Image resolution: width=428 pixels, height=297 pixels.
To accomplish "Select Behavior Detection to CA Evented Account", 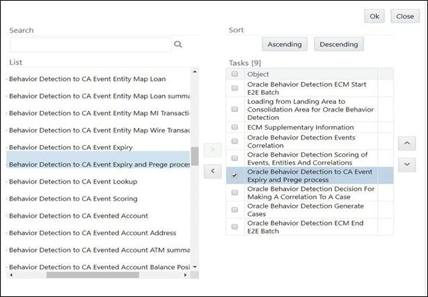I will [x=79, y=215].
